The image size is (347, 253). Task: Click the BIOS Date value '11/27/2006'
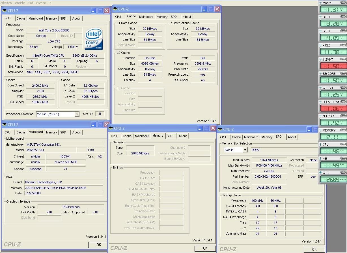(64, 193)
